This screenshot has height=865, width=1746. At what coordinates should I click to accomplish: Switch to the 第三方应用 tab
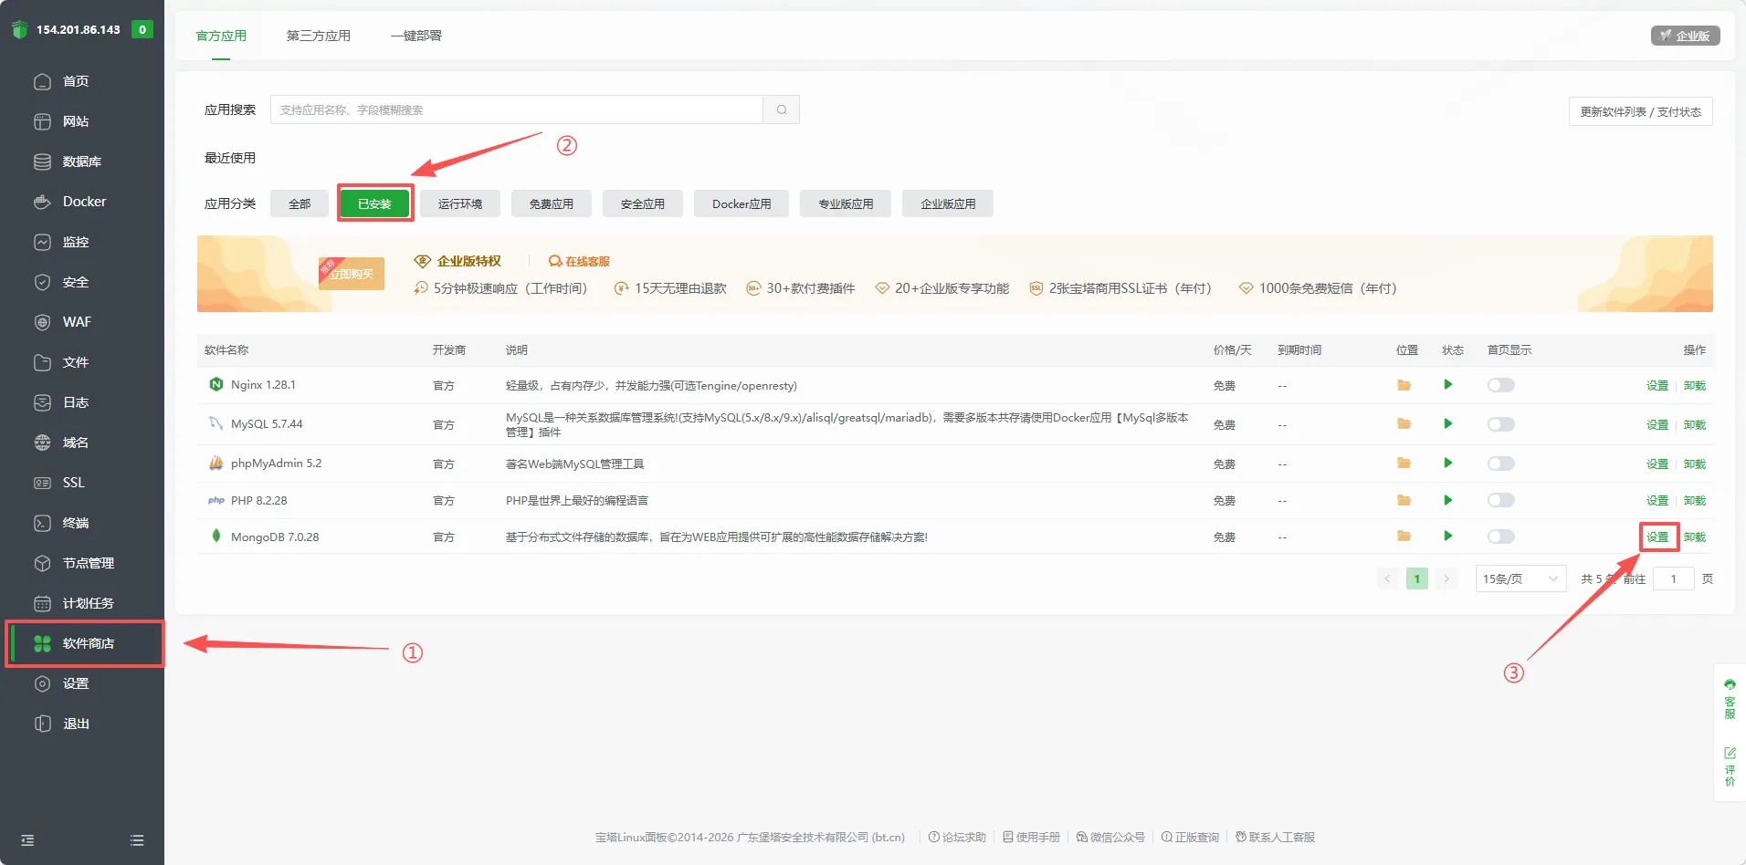[318, 36]
